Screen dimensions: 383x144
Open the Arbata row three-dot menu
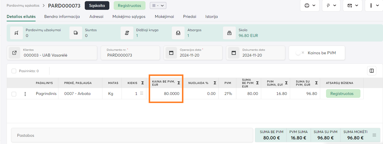tap(25, 94)
